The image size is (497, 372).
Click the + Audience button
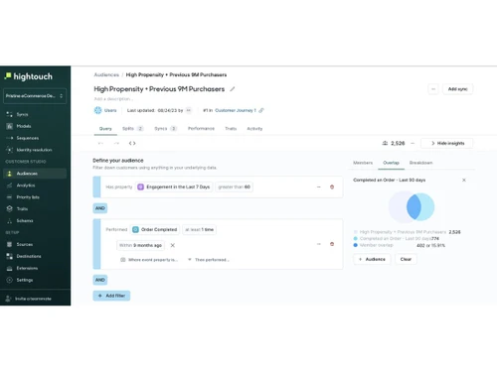(372, 259)
